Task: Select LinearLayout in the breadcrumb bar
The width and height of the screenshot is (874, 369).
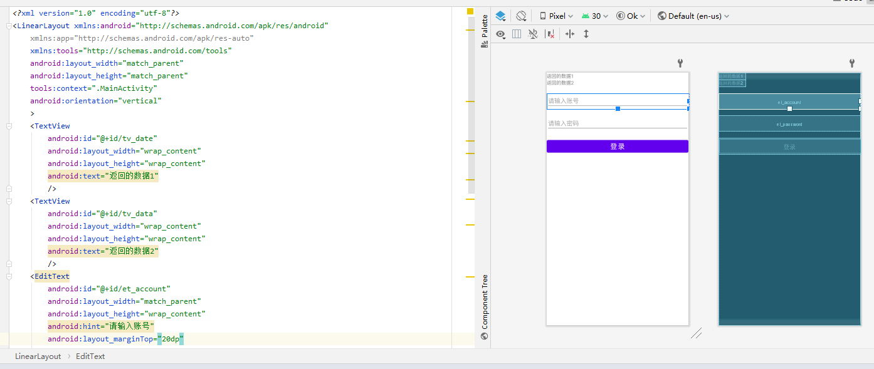Action: pyautogui.click(x=38, y=356)
